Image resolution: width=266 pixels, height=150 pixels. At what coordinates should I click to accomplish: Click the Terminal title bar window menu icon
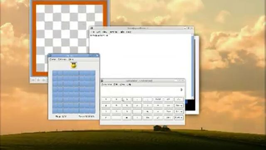tap(92, 28)
